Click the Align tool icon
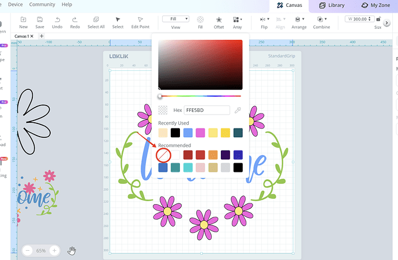This screenshot has height=260, width=398. [279, 19]
